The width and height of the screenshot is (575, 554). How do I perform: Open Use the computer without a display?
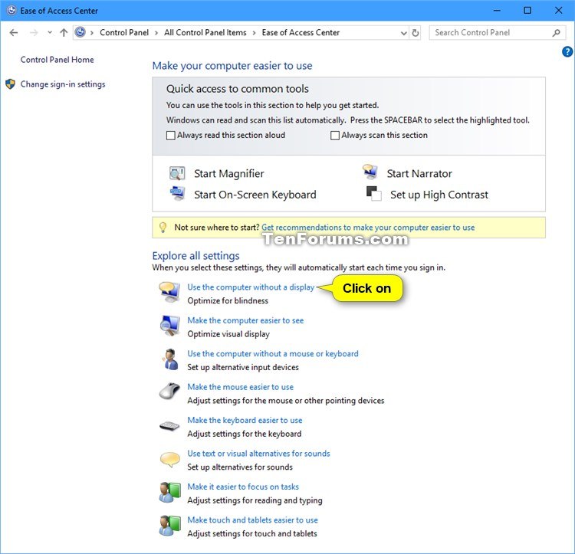coord(251,287)
